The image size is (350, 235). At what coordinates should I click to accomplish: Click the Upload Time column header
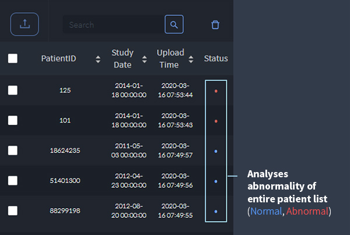[x=170, y=59]
